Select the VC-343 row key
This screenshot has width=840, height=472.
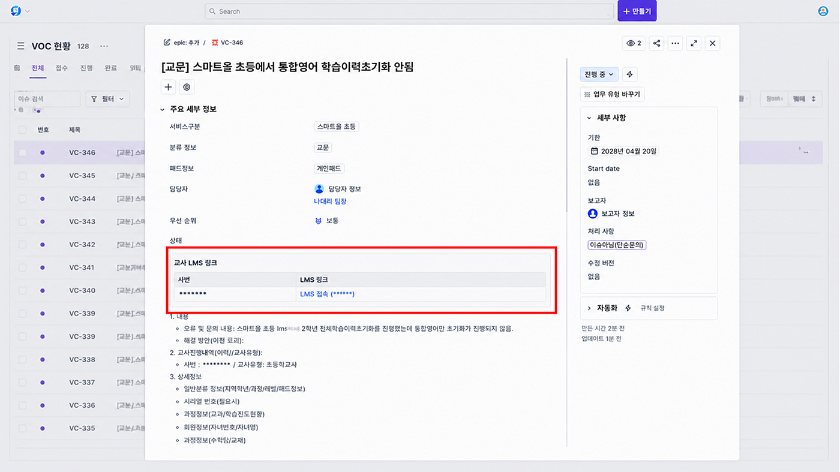[82, 221]
